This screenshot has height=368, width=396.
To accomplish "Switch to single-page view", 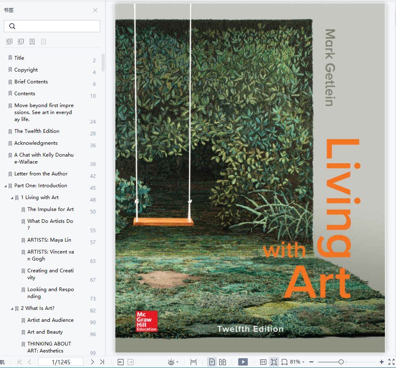I will (x=212, y=362).
